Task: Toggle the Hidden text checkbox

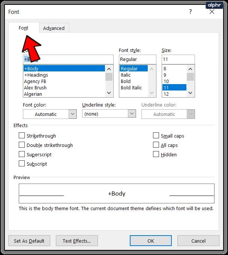Action: 156,154
